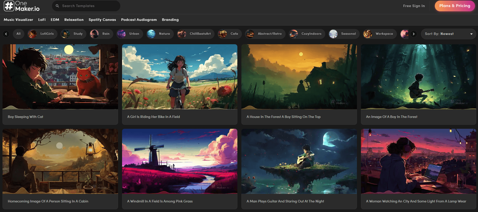Open the Spotify Canvas page
Screen dimensions: 478x212
(102, 20)
